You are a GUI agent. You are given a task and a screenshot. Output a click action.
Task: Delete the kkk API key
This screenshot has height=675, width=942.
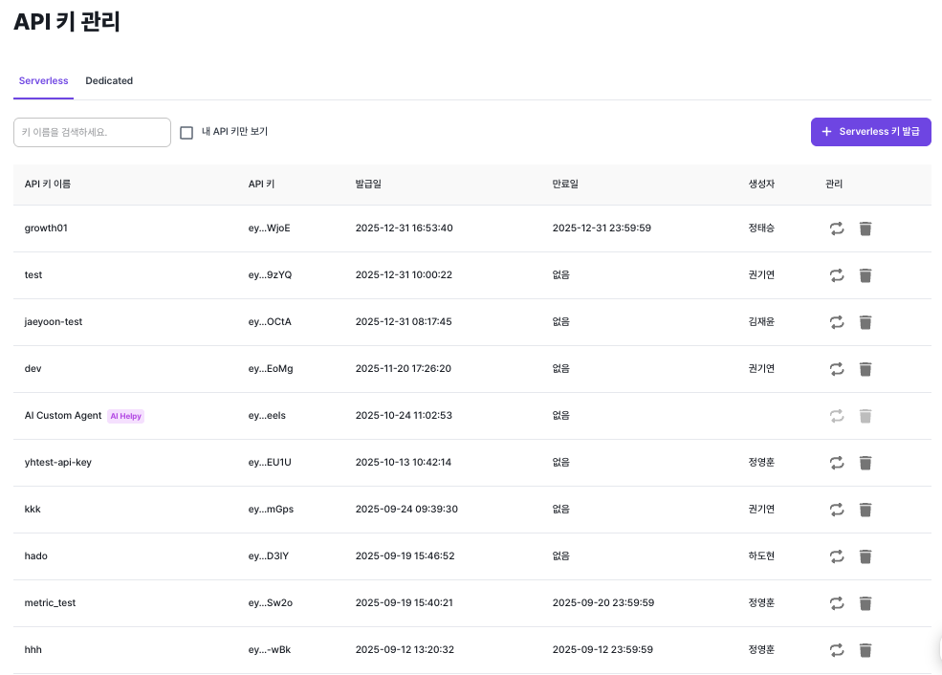(x=865, y=510)
